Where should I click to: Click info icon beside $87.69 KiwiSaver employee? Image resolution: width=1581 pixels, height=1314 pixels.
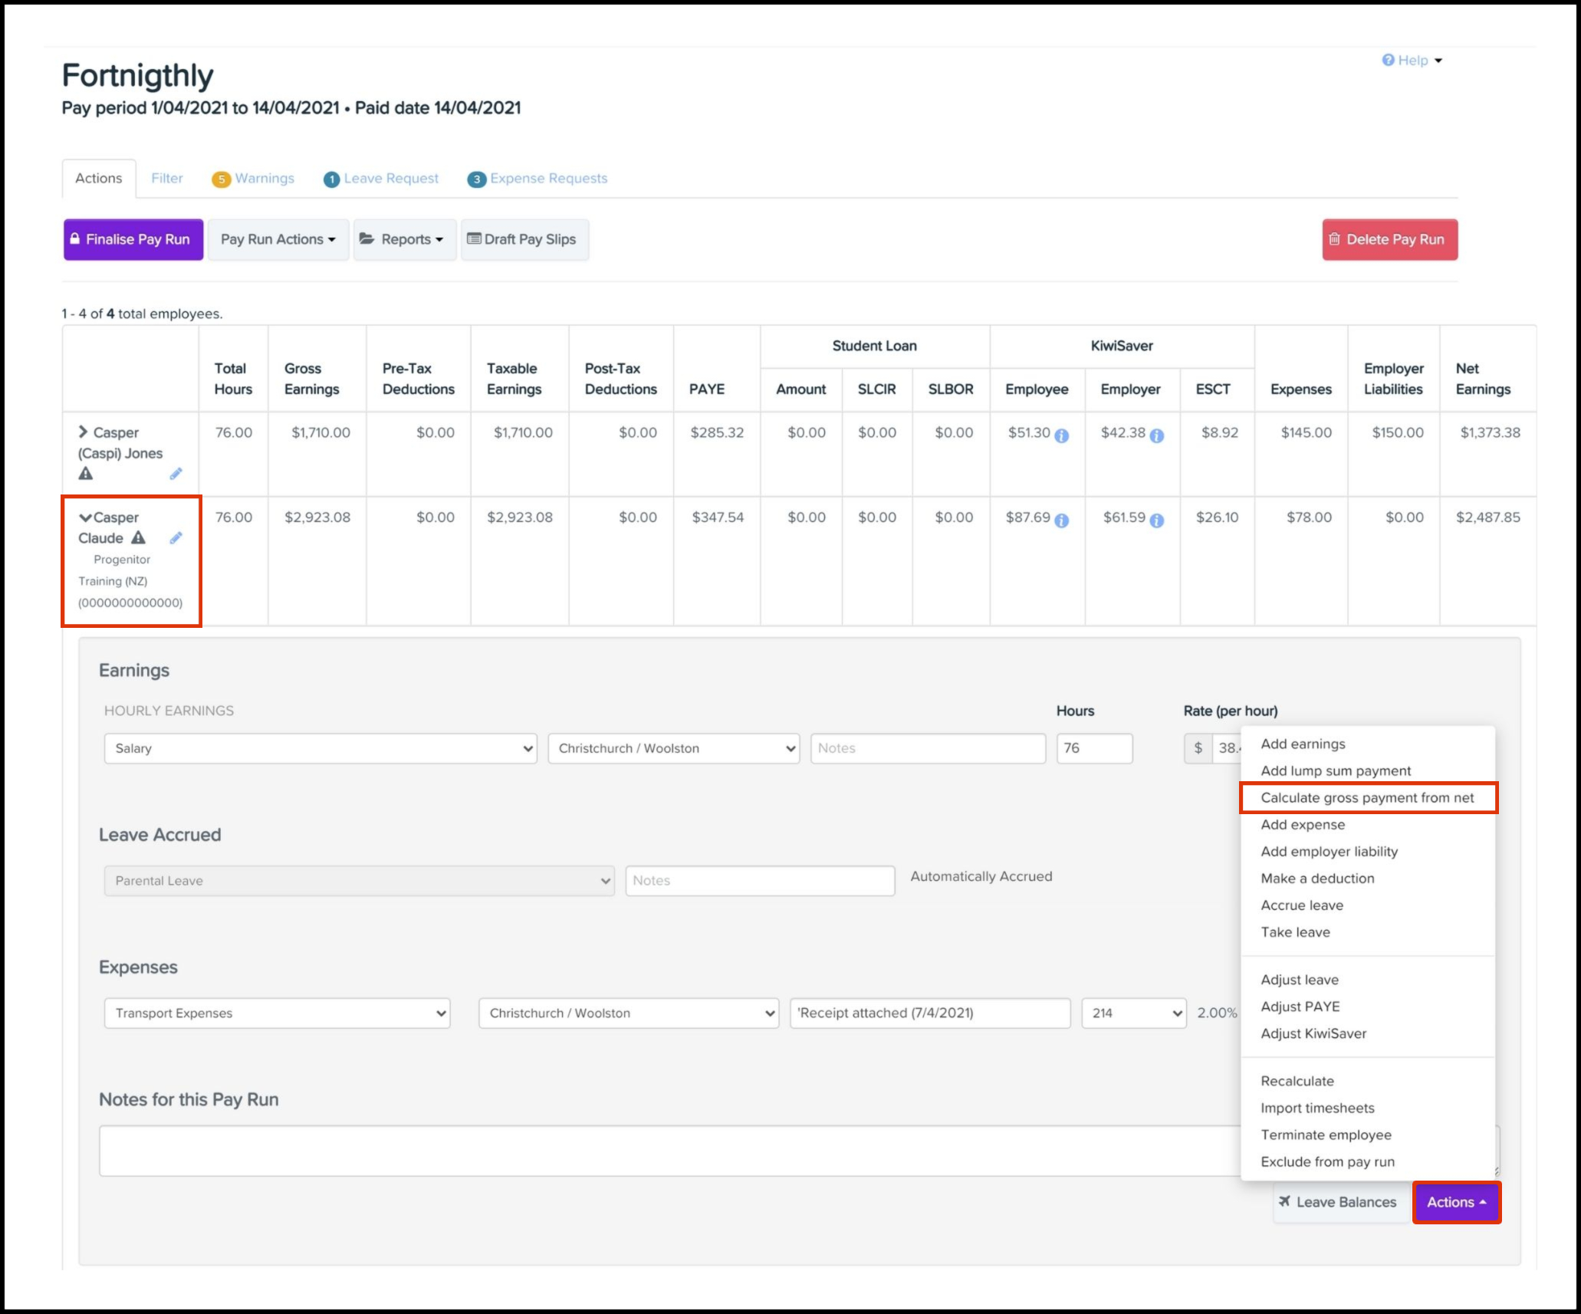coord(1061,521)
